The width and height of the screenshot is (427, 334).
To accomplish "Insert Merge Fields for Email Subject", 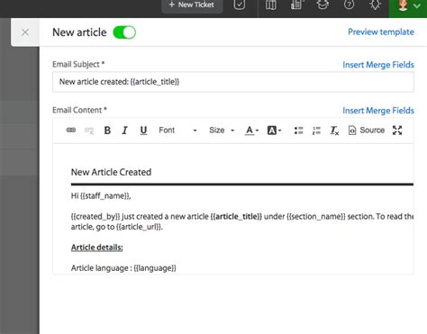I will 378,65.
